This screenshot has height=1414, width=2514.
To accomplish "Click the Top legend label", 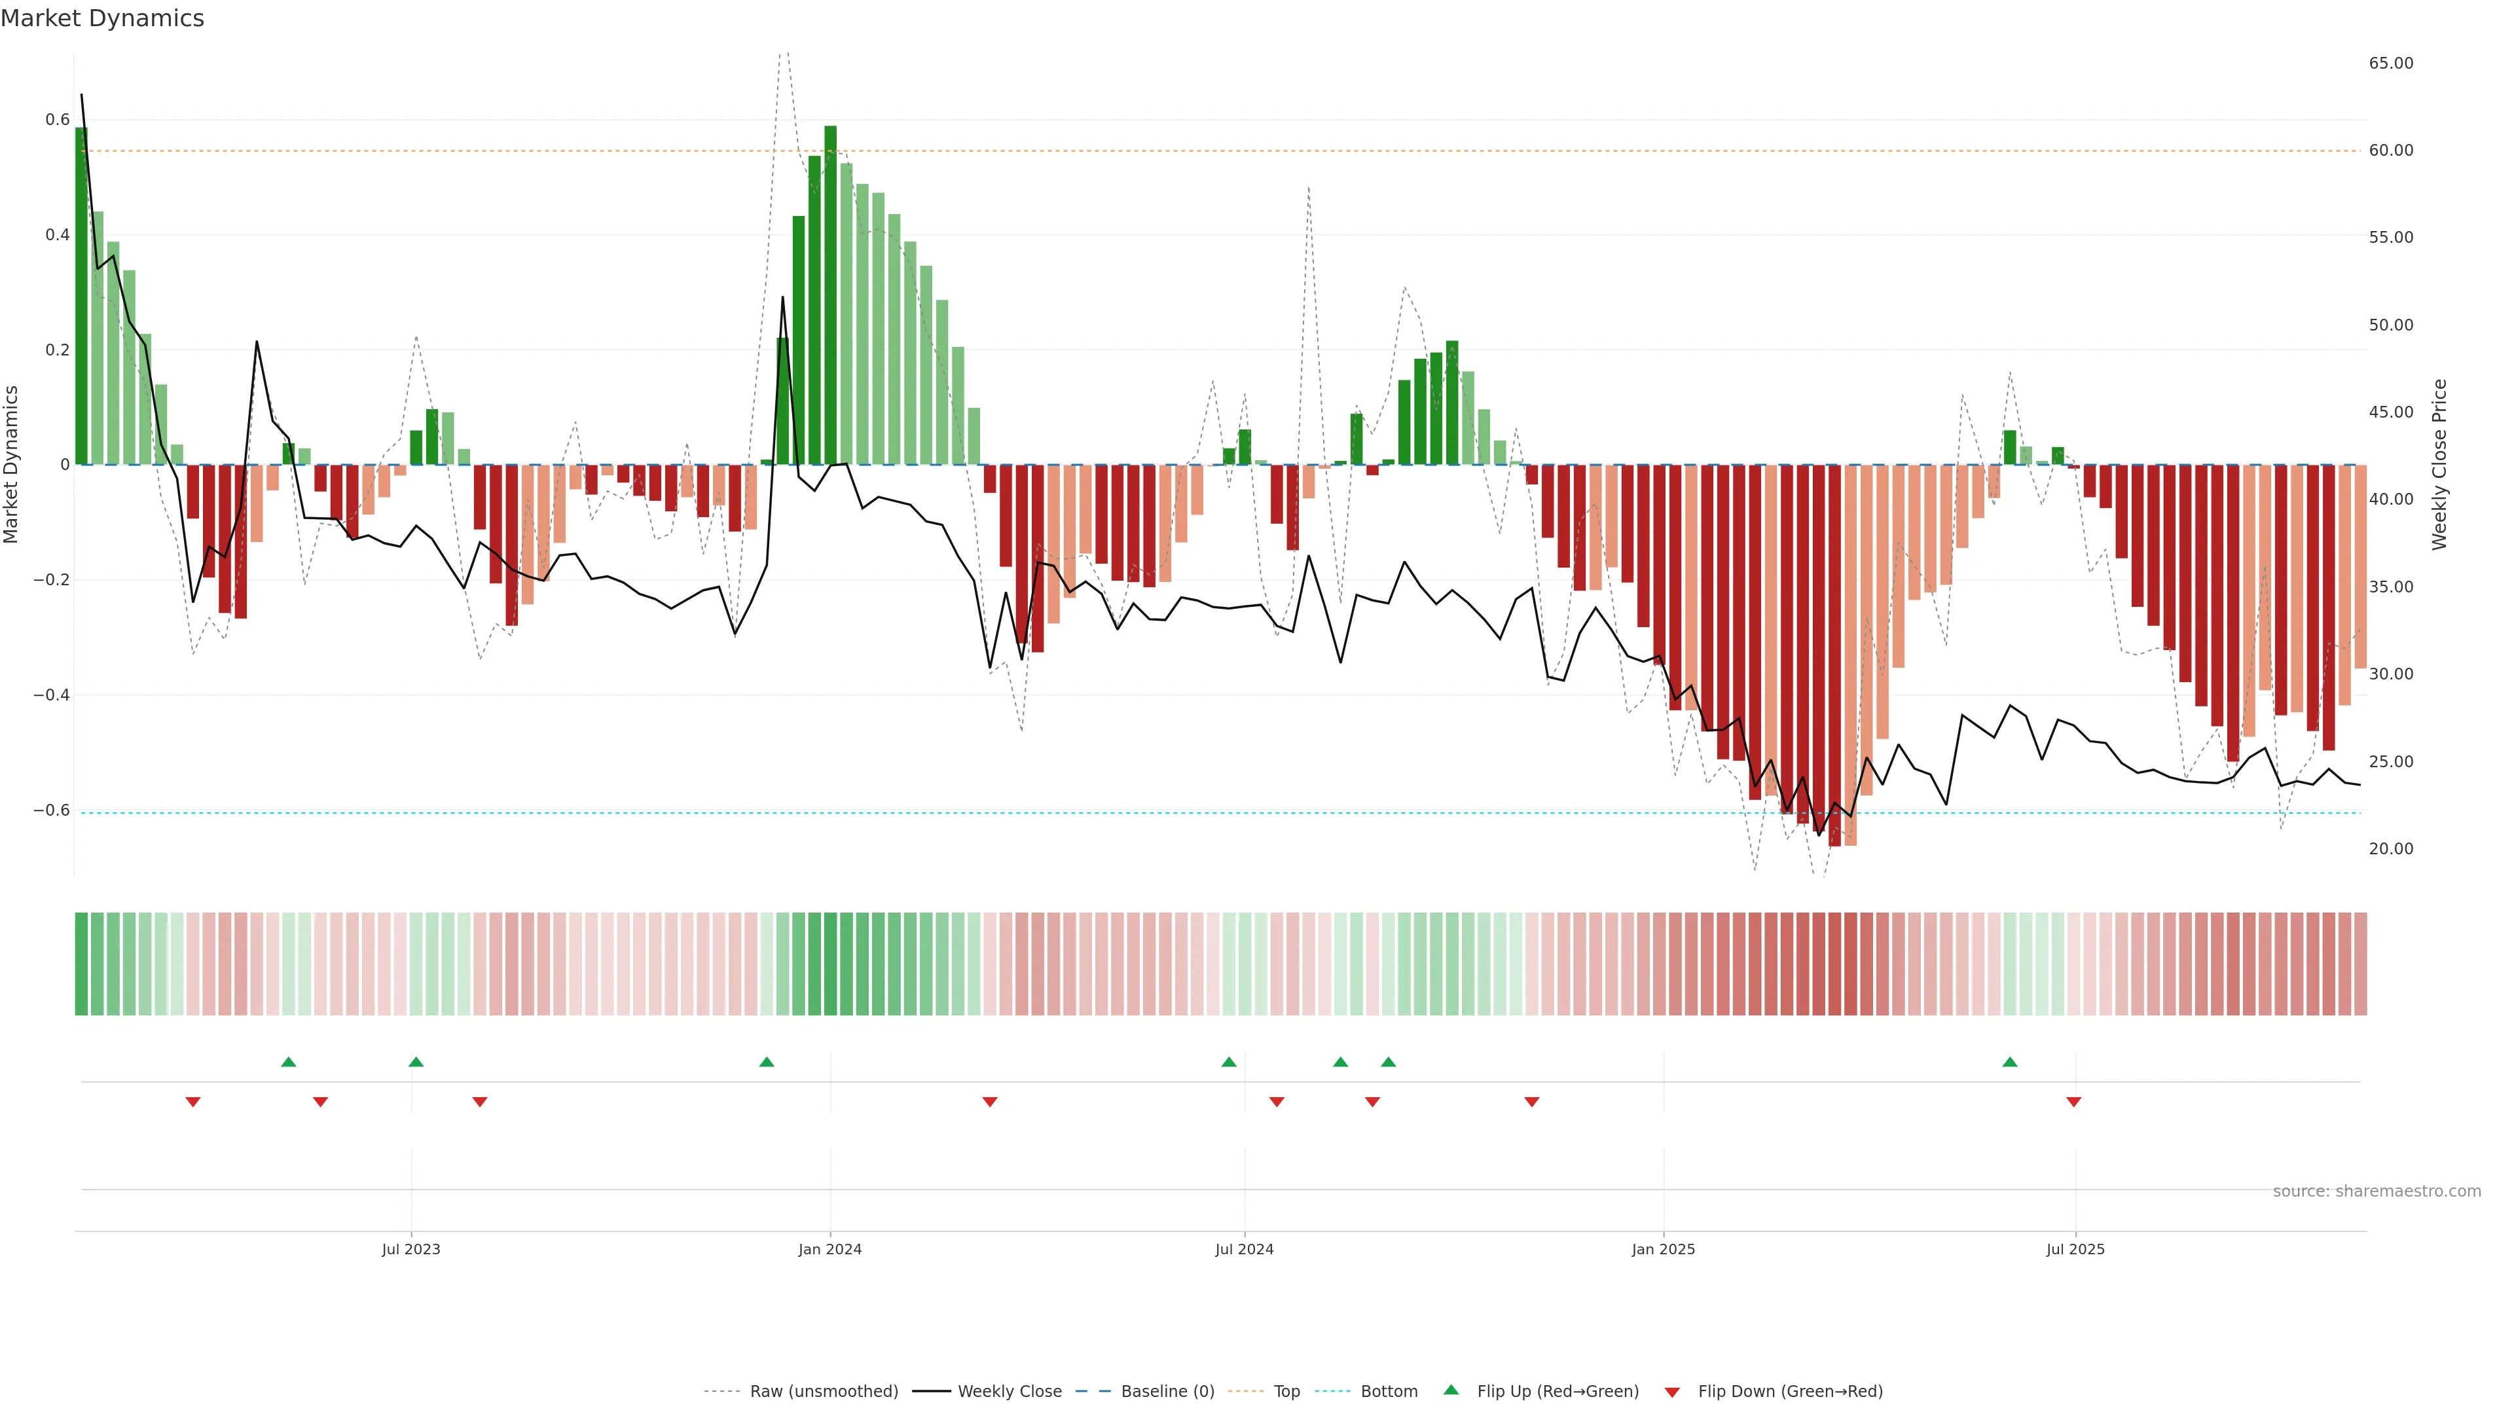I will tap(1286, 1392).
